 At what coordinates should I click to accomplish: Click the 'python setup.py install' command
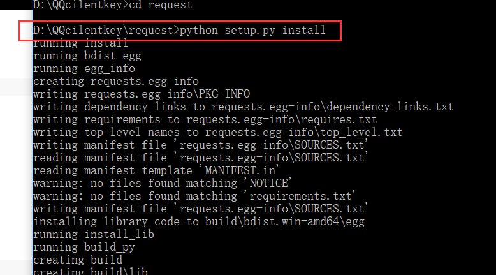[x=252, y=31]
